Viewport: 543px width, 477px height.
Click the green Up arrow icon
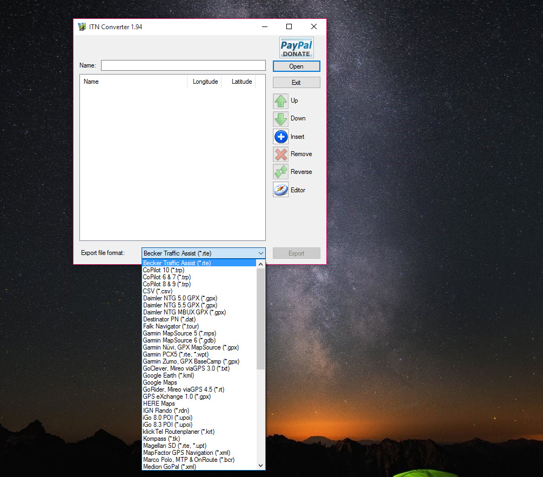[x=280, y=101]
